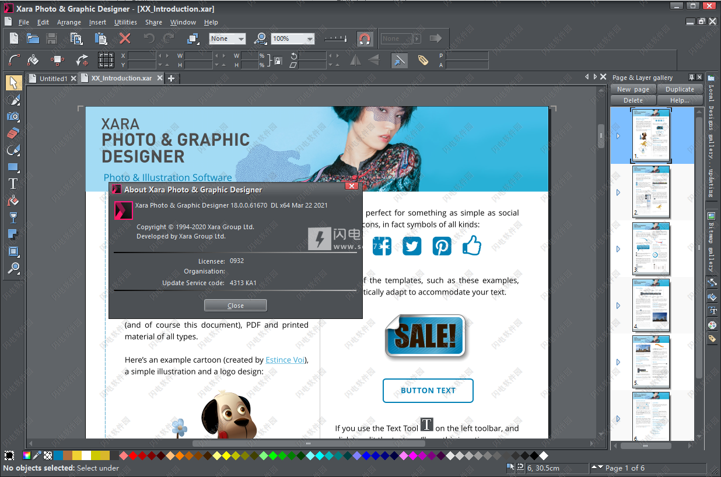Select the Bevel tool
Viewport: 721px width, 477px height.
coord(13,251)
